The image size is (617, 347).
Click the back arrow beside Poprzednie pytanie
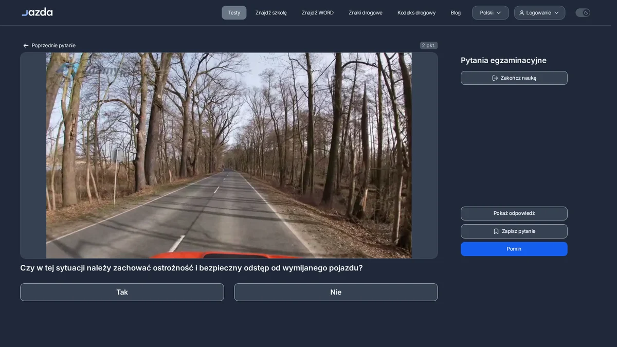[x=26, y=46]
